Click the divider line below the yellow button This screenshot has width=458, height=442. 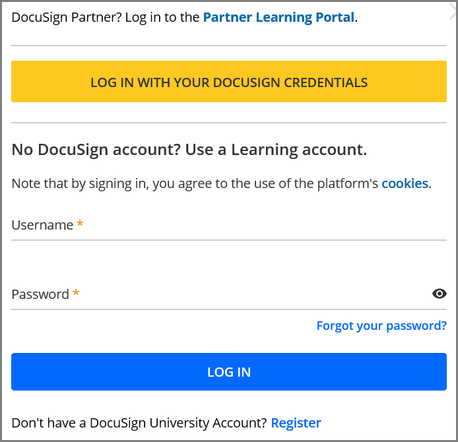[x=229, y=123]
